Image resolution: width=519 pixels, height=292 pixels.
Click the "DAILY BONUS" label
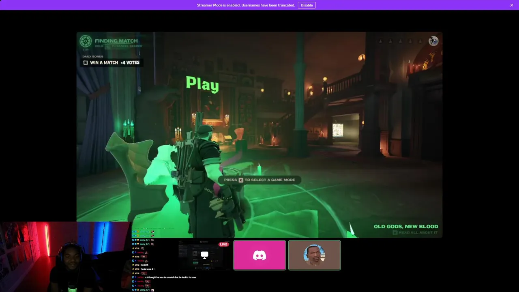[93, 57]
